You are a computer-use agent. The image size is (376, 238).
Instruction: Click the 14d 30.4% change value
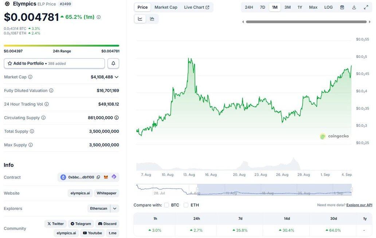(x=287, y=230)
